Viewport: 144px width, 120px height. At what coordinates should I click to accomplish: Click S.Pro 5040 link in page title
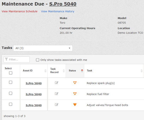point(63,4)
